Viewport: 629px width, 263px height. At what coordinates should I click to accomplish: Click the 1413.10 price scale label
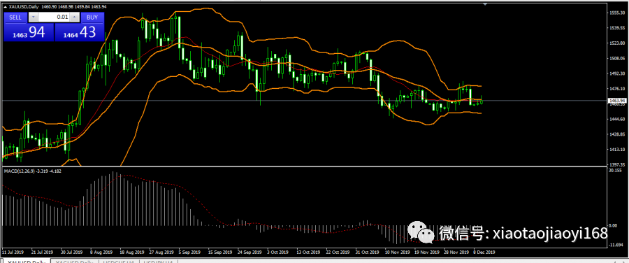pyautogui.click(x=617, y=150)
